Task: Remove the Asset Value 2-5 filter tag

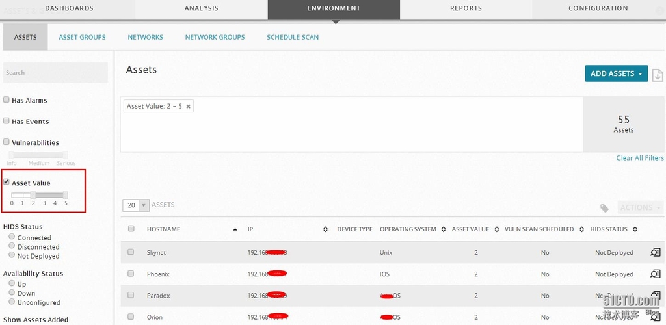Action: coord(188,107)
